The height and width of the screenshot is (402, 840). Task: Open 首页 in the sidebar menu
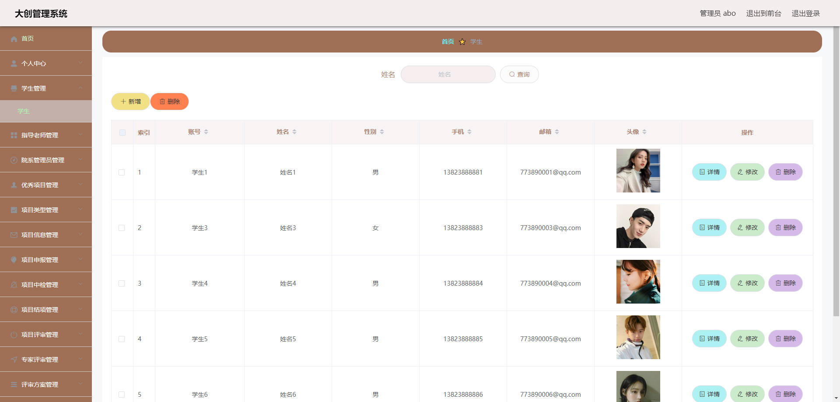(x=46, y=38)
